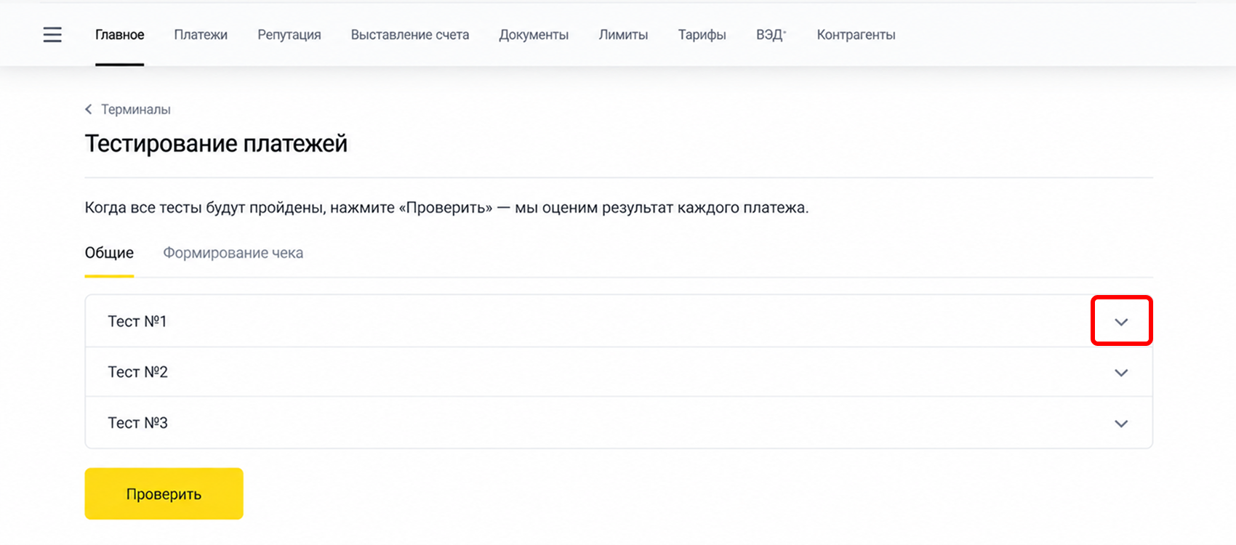Open the Контрагенты menu item
The height and width of the screenshot is (545, 1236).
tap(856, 35)
